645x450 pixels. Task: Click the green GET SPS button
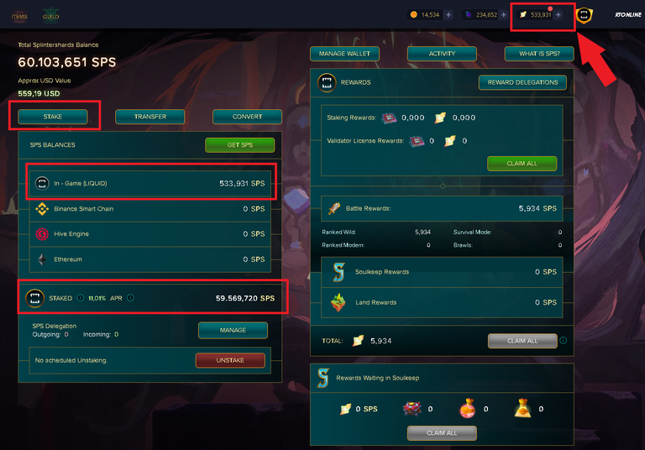(240, 144)
